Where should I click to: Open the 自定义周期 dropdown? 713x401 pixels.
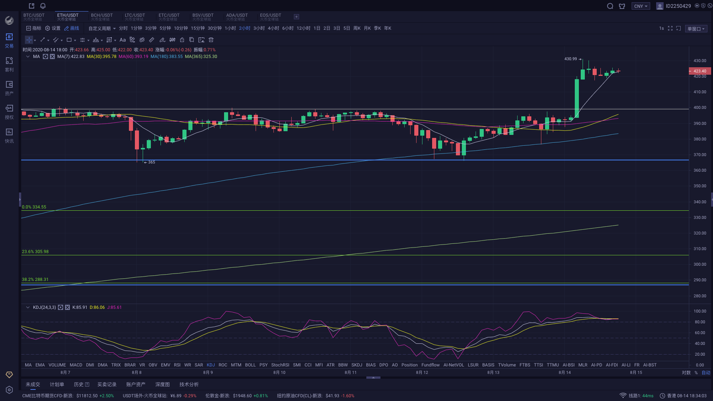point(101,28)
